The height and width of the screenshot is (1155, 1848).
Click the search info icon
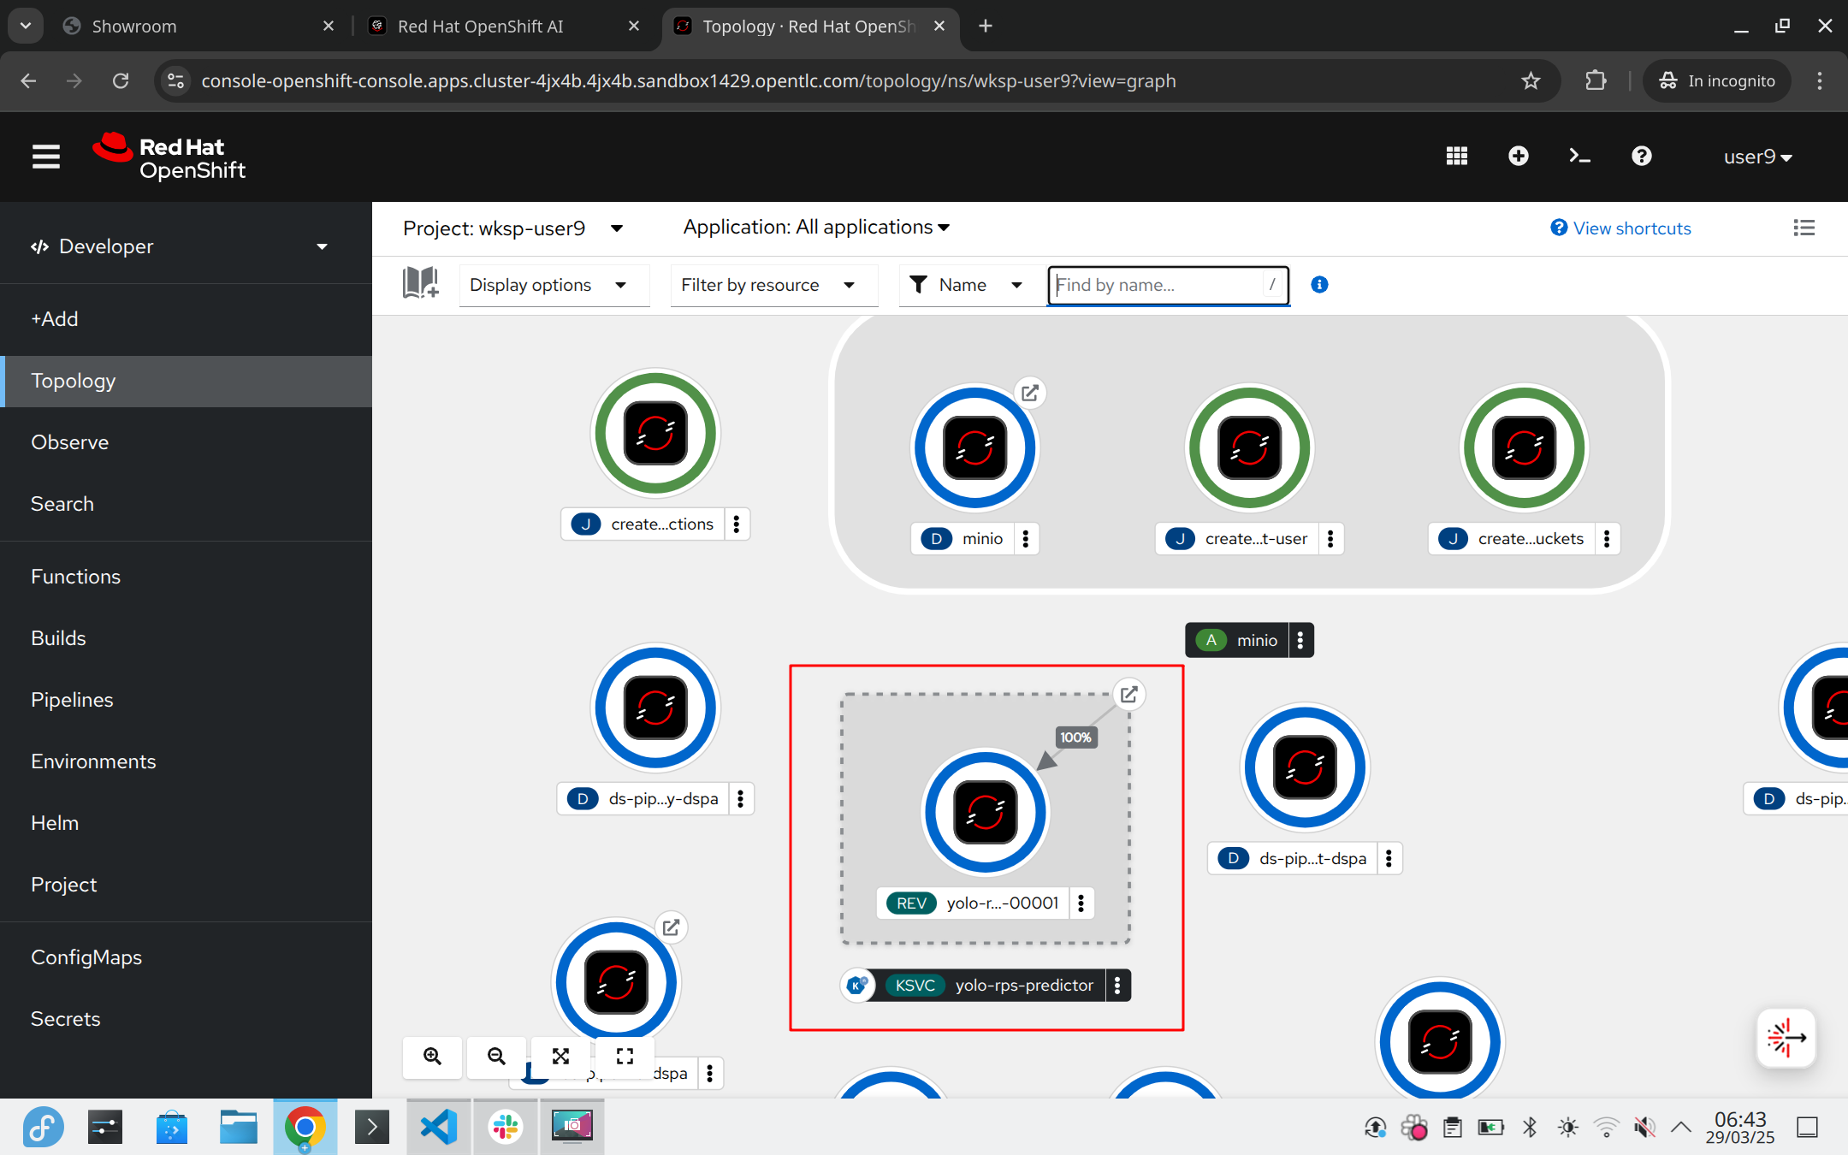pyautogui.click(x=1319, y=285)
